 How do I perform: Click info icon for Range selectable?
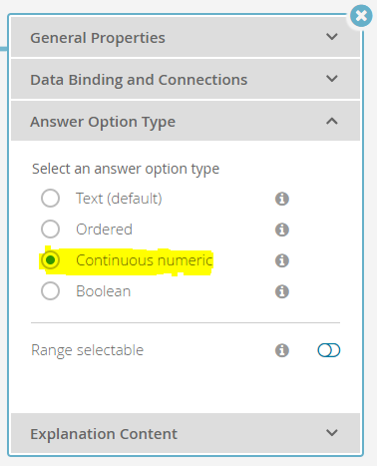282,350
